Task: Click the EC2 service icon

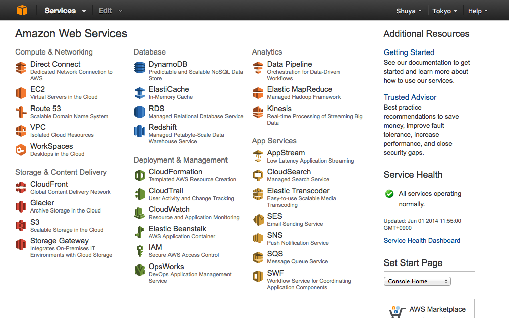Action: pyautogui.click(x=21, y=93)
